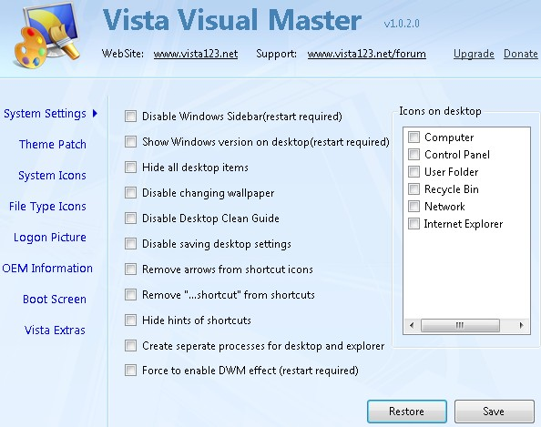Click the icons list scrollbar thumb
The height and width of the screenshot is (427, 541).
click(x=460, y=325)
